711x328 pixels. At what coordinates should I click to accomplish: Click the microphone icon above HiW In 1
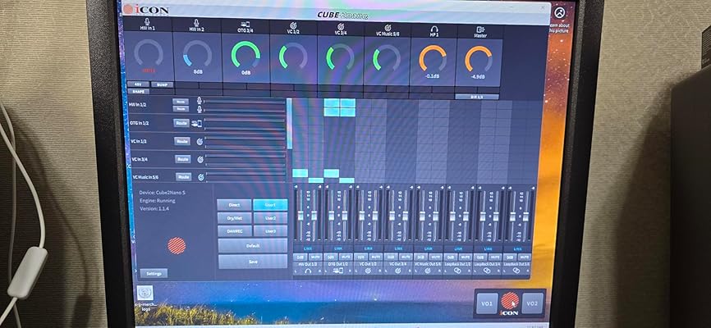point(148,23)
